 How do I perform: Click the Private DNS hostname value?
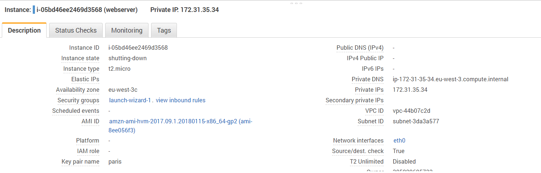click(450, 79)
